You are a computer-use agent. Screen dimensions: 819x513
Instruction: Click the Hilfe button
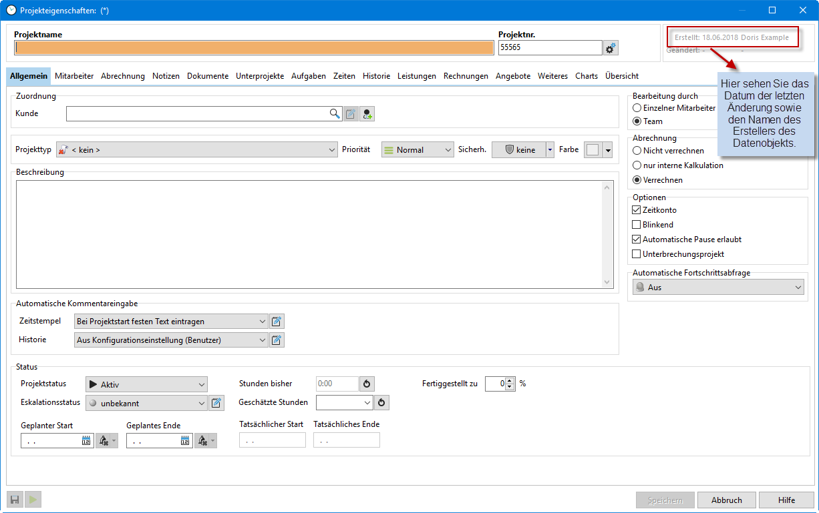(786, 500)
